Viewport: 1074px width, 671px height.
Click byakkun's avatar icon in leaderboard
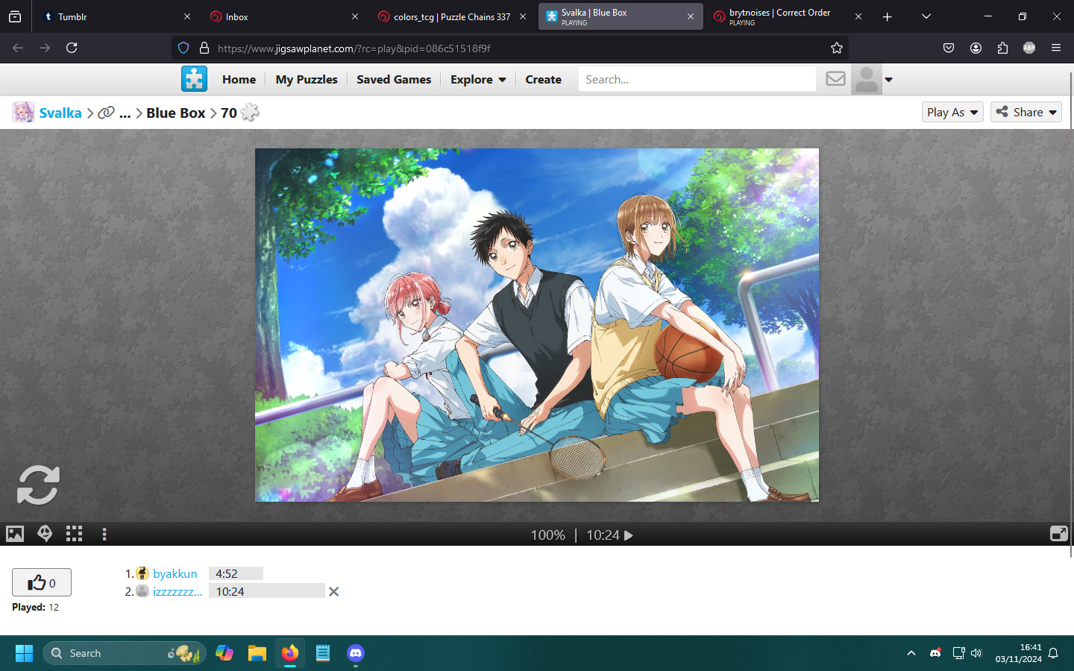[x=142, y=573]
